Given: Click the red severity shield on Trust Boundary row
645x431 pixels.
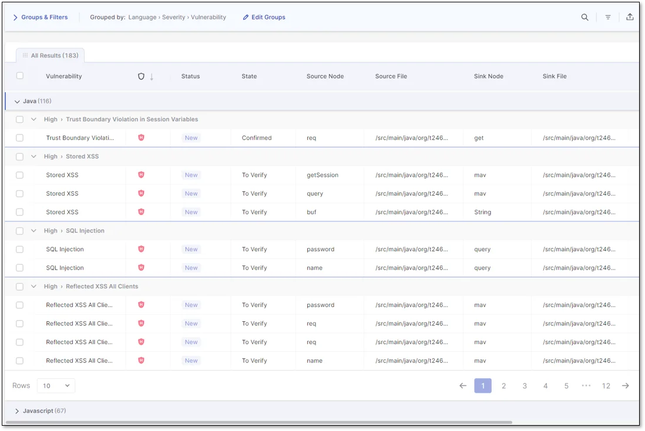Looking at the screenshot, I should (140, 137).
